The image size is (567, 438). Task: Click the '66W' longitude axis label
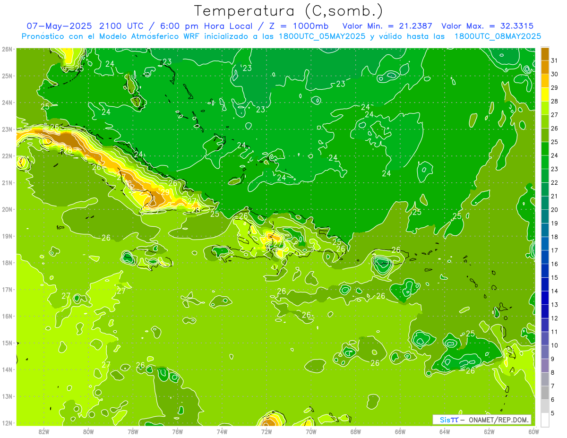pyautogui.click(x=400, y=431)
